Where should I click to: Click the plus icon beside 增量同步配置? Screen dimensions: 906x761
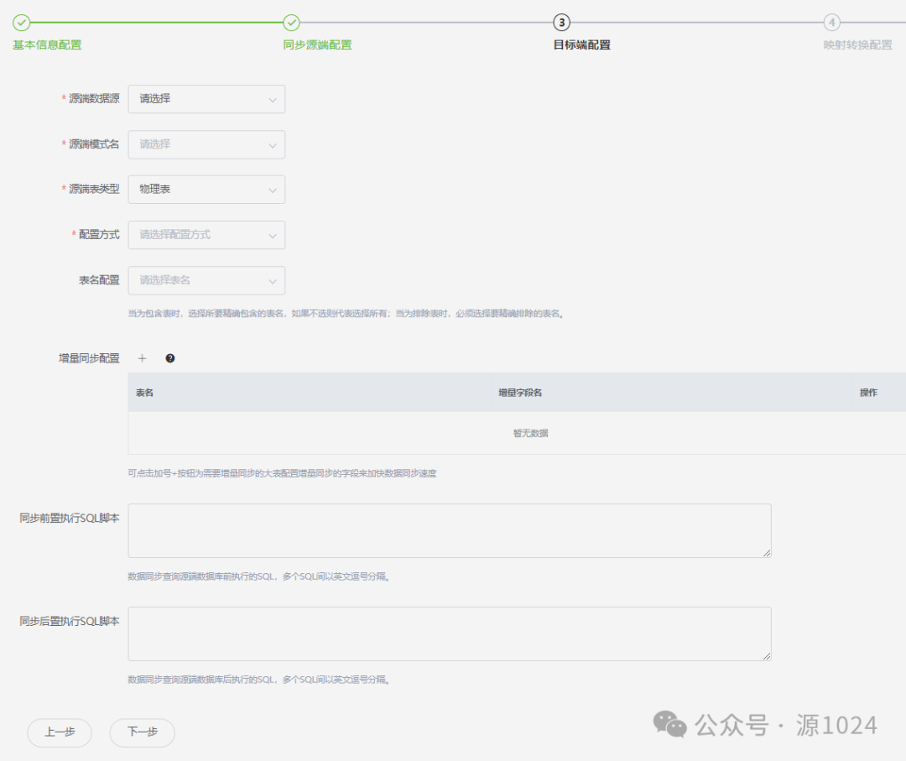point(142,358)
